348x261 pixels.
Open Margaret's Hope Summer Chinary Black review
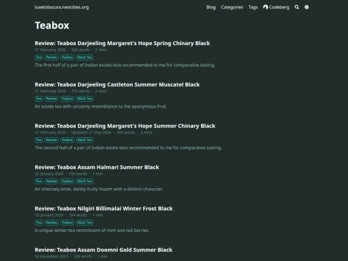(125, 126)
